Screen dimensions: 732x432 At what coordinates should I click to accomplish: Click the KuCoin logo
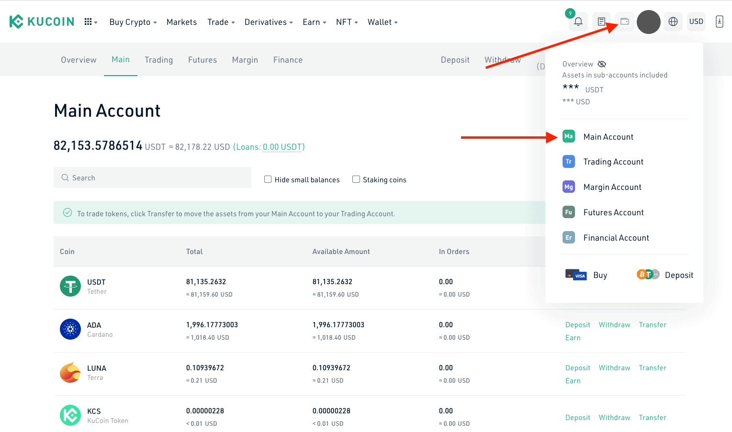[42, 22]
